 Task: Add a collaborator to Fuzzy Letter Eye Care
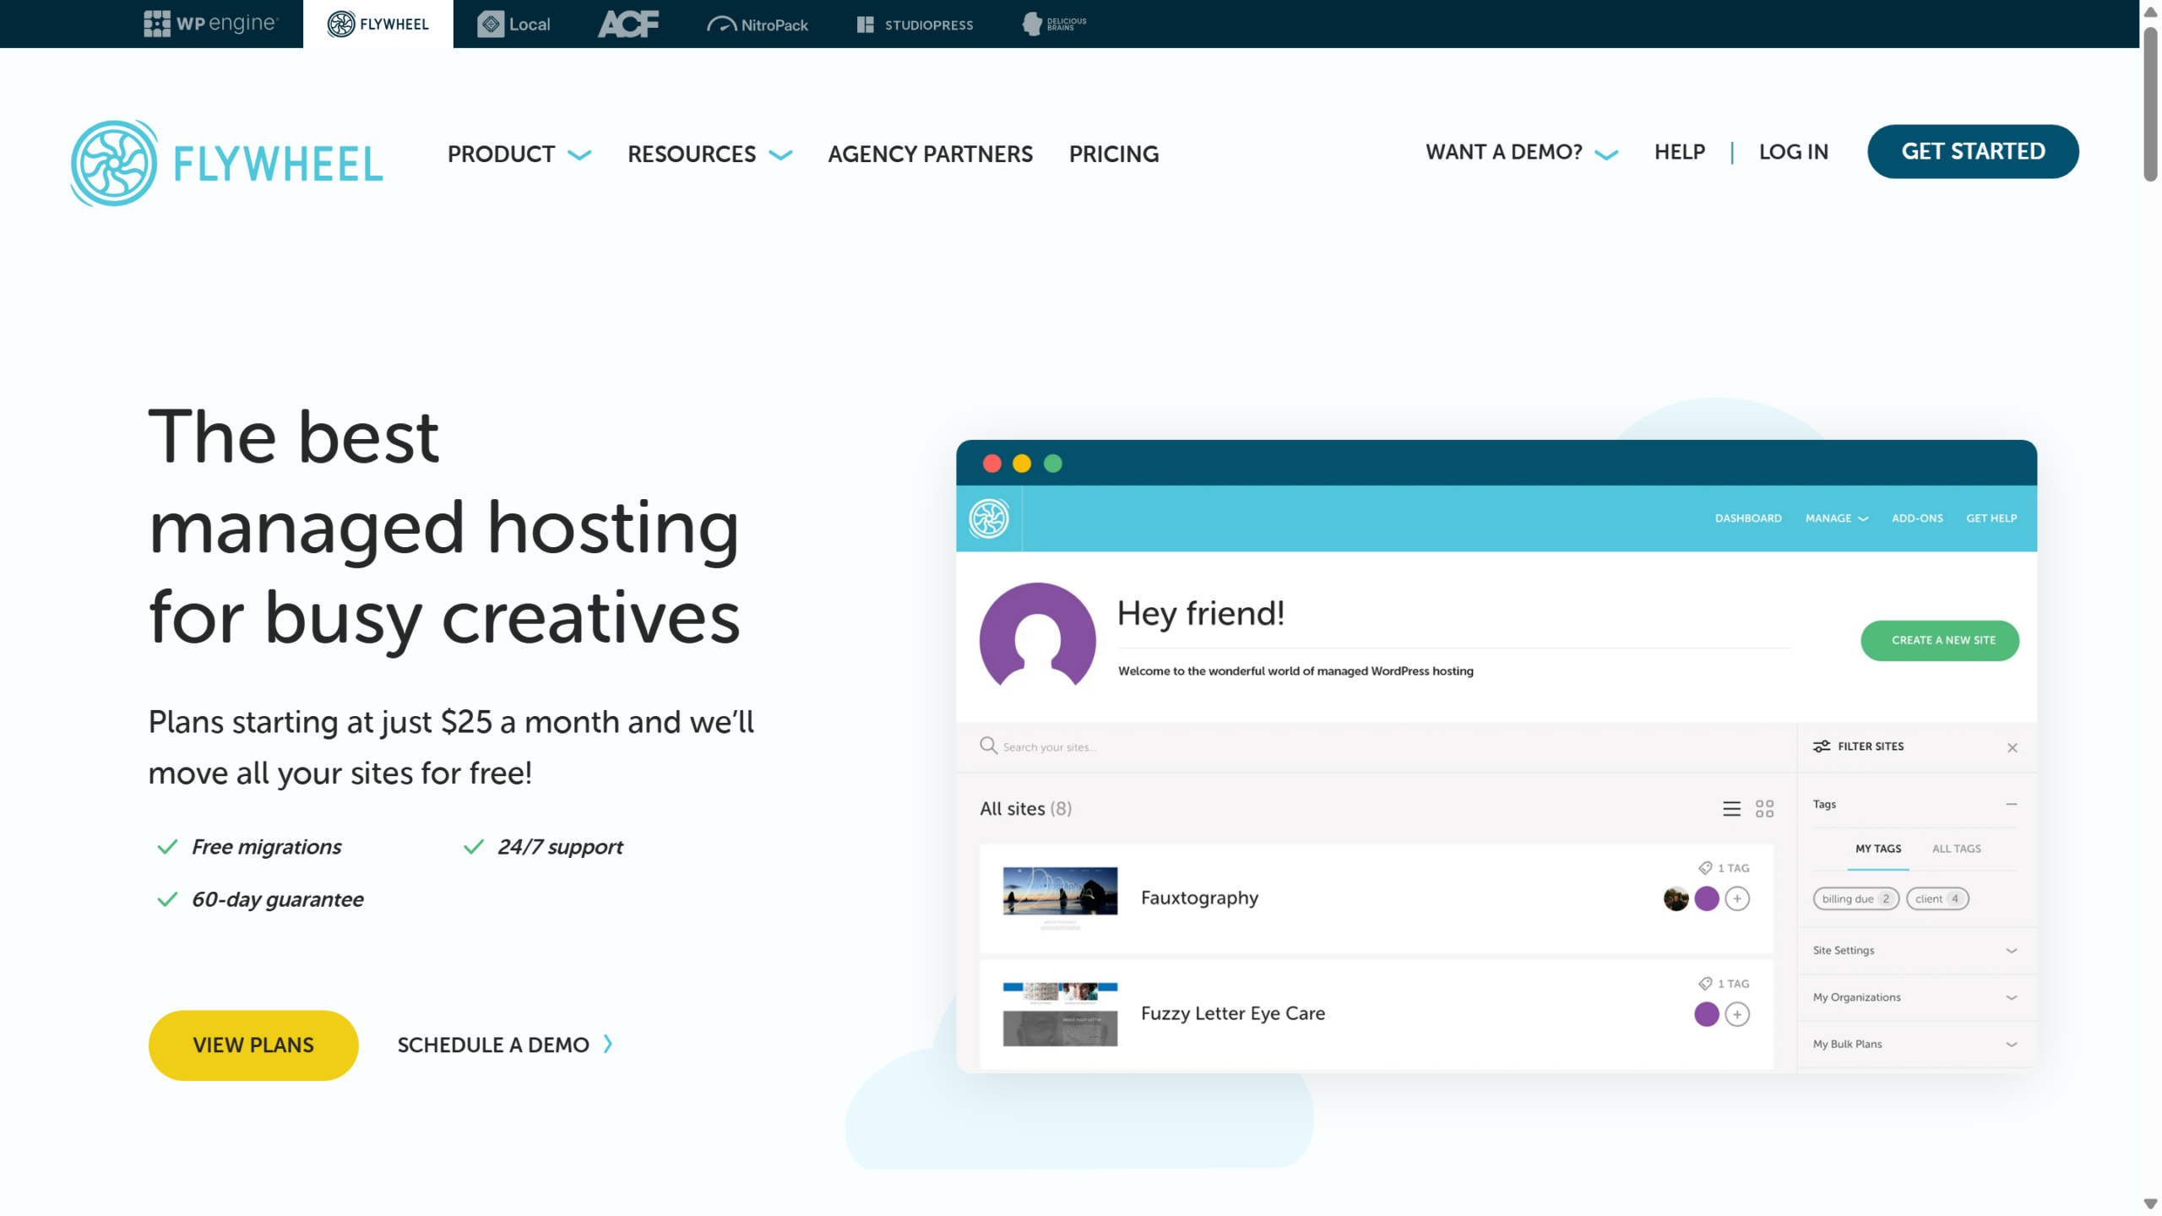click(x=1737, y=1014)
